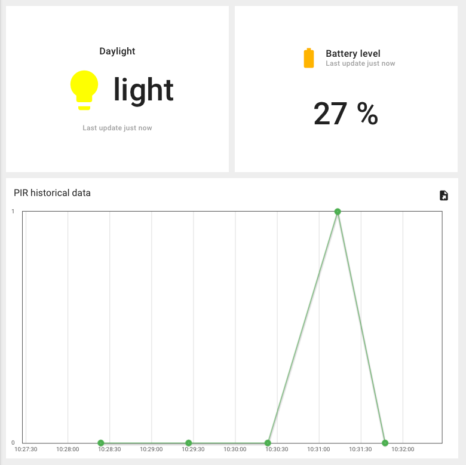
Task: Click the 10:32:00 time axis label
Action: tap(403, 449)
